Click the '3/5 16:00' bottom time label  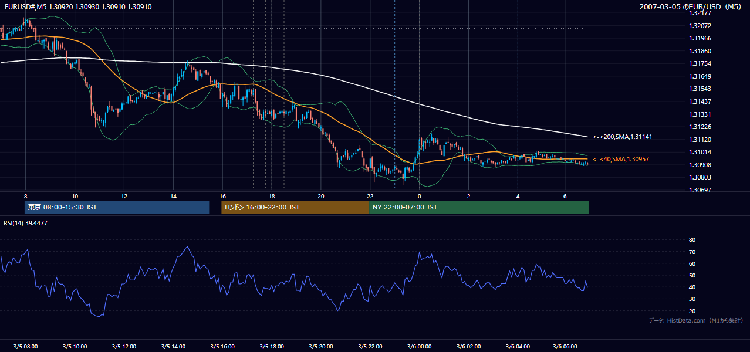coord(222,347)
